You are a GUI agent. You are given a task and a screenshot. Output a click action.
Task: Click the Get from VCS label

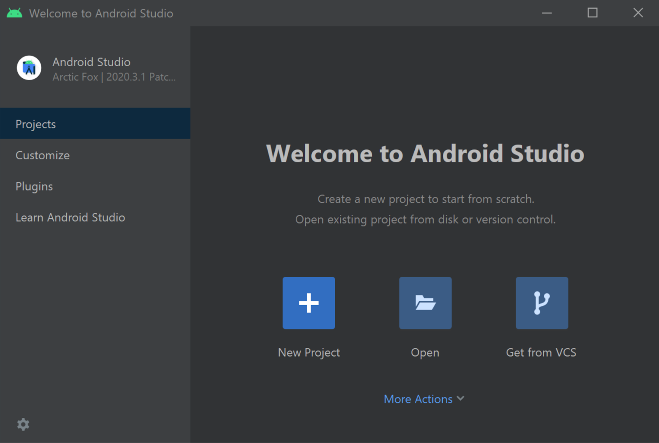coord(541,352)
